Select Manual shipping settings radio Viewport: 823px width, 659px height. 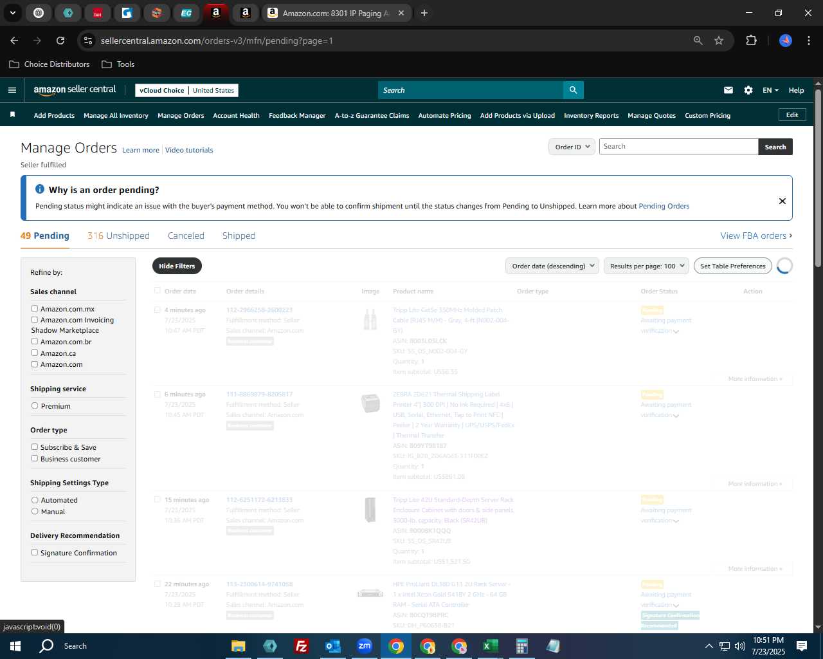(35, 511)
